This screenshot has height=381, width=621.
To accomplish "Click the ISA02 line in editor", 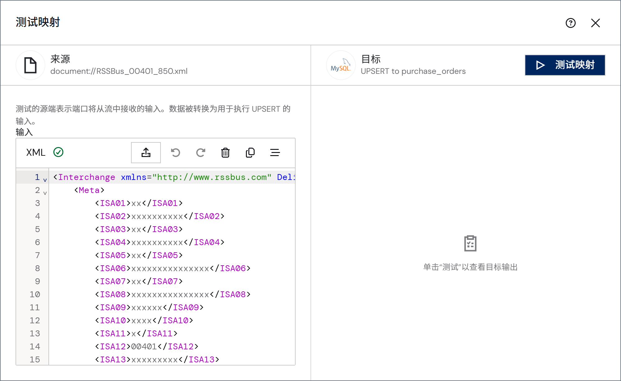I will pos(160,216).
